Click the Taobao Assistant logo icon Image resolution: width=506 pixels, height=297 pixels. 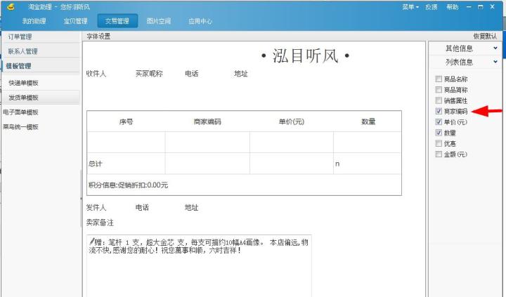coord(11,6)
